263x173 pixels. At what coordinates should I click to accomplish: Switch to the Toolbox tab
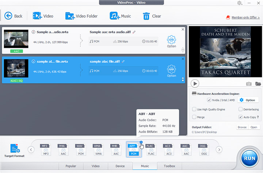point(169,166)
